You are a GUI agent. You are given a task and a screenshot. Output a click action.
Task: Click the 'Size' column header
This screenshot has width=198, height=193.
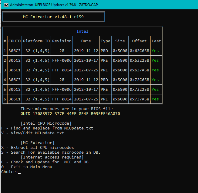point(120,41)
